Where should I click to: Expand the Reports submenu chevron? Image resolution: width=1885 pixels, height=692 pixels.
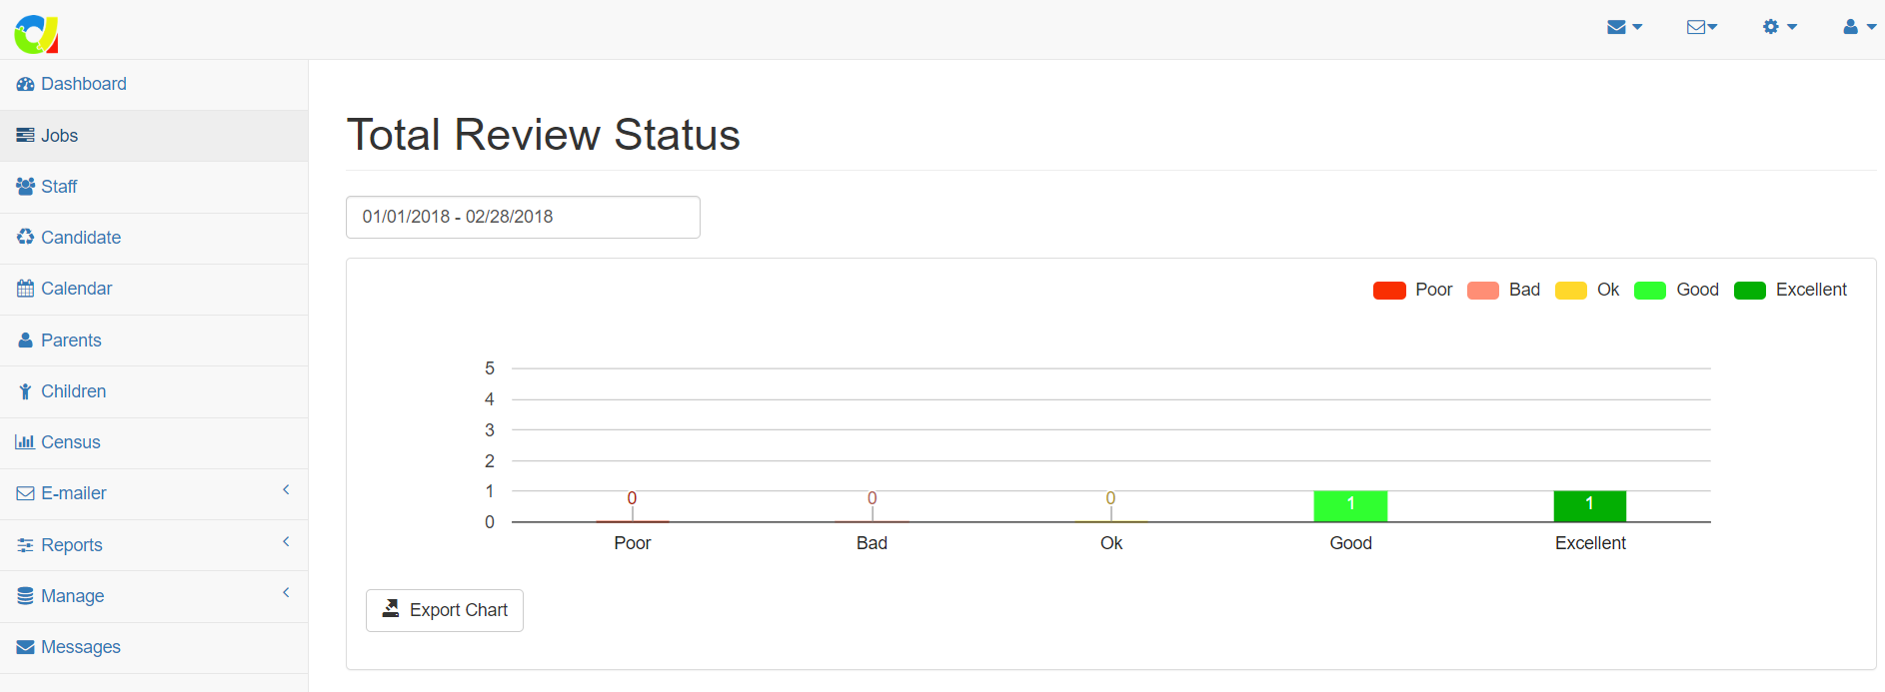[286, 542]
